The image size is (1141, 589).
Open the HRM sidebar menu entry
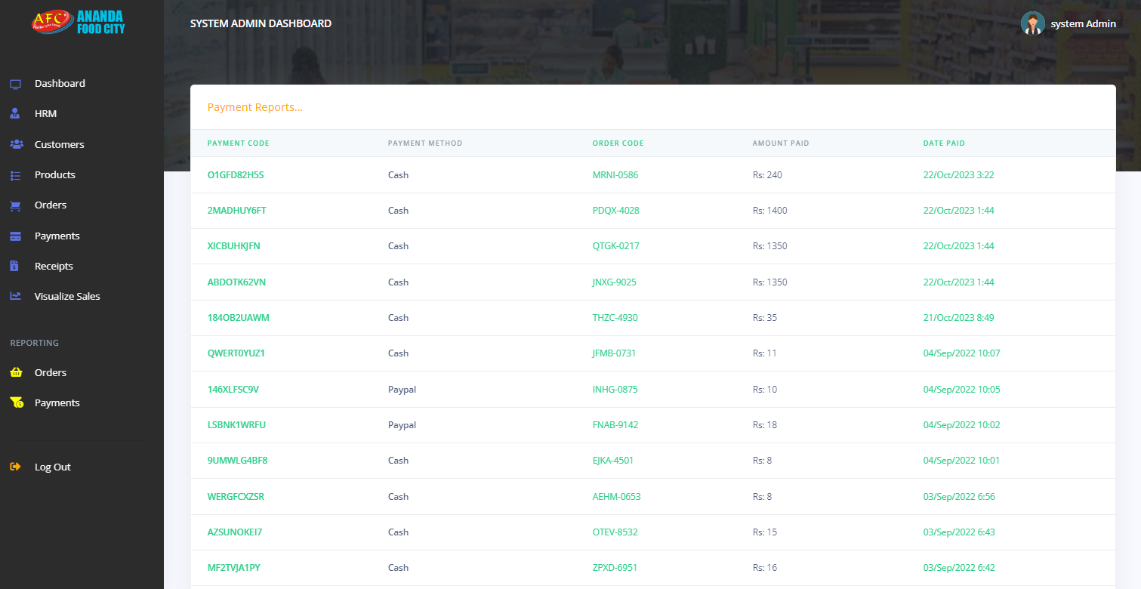(x=47, y=113)
